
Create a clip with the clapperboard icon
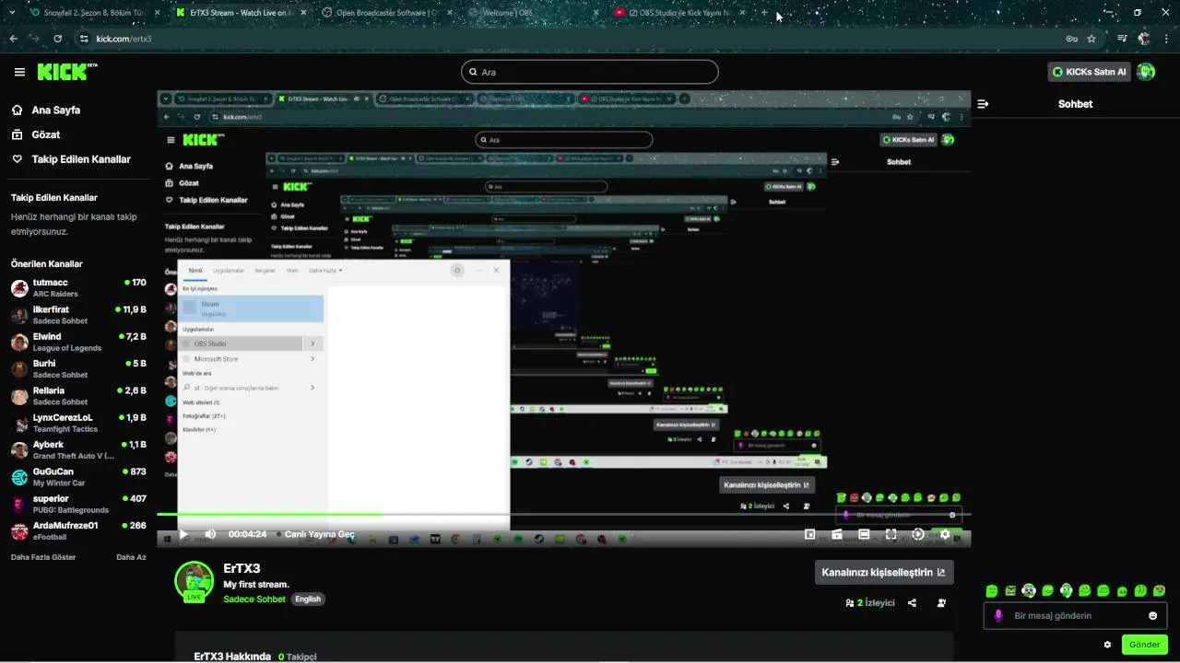837,534
